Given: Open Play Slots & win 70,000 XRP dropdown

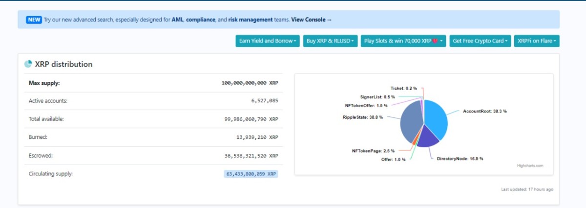Looking at the screenshot, I should (x=403, y=41).
